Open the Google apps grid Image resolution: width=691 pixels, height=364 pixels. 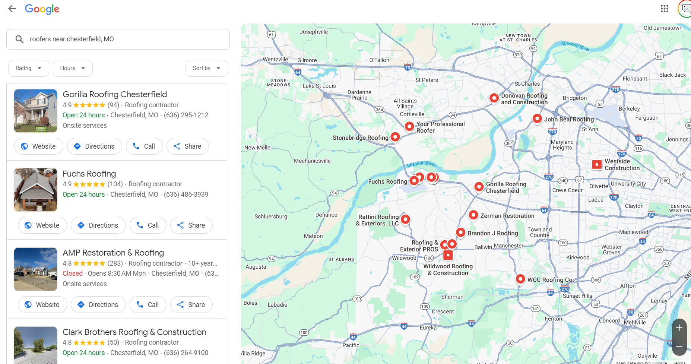[x=665, y=9]
